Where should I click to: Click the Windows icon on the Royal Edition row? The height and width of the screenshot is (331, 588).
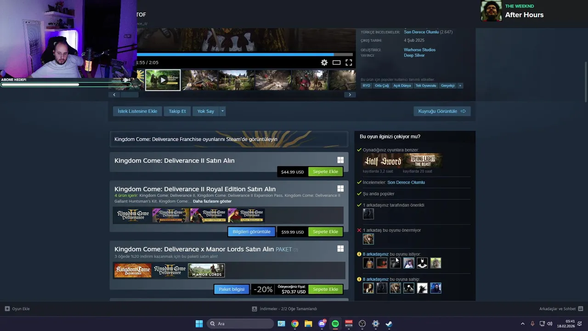(x=340, y=188)
